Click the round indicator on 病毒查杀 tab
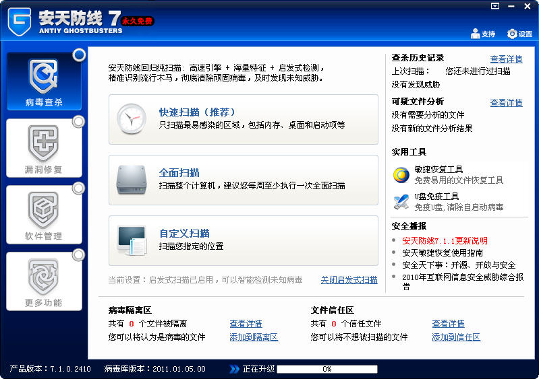This screenshot has width=539, height=379. [x=80, y=55]
